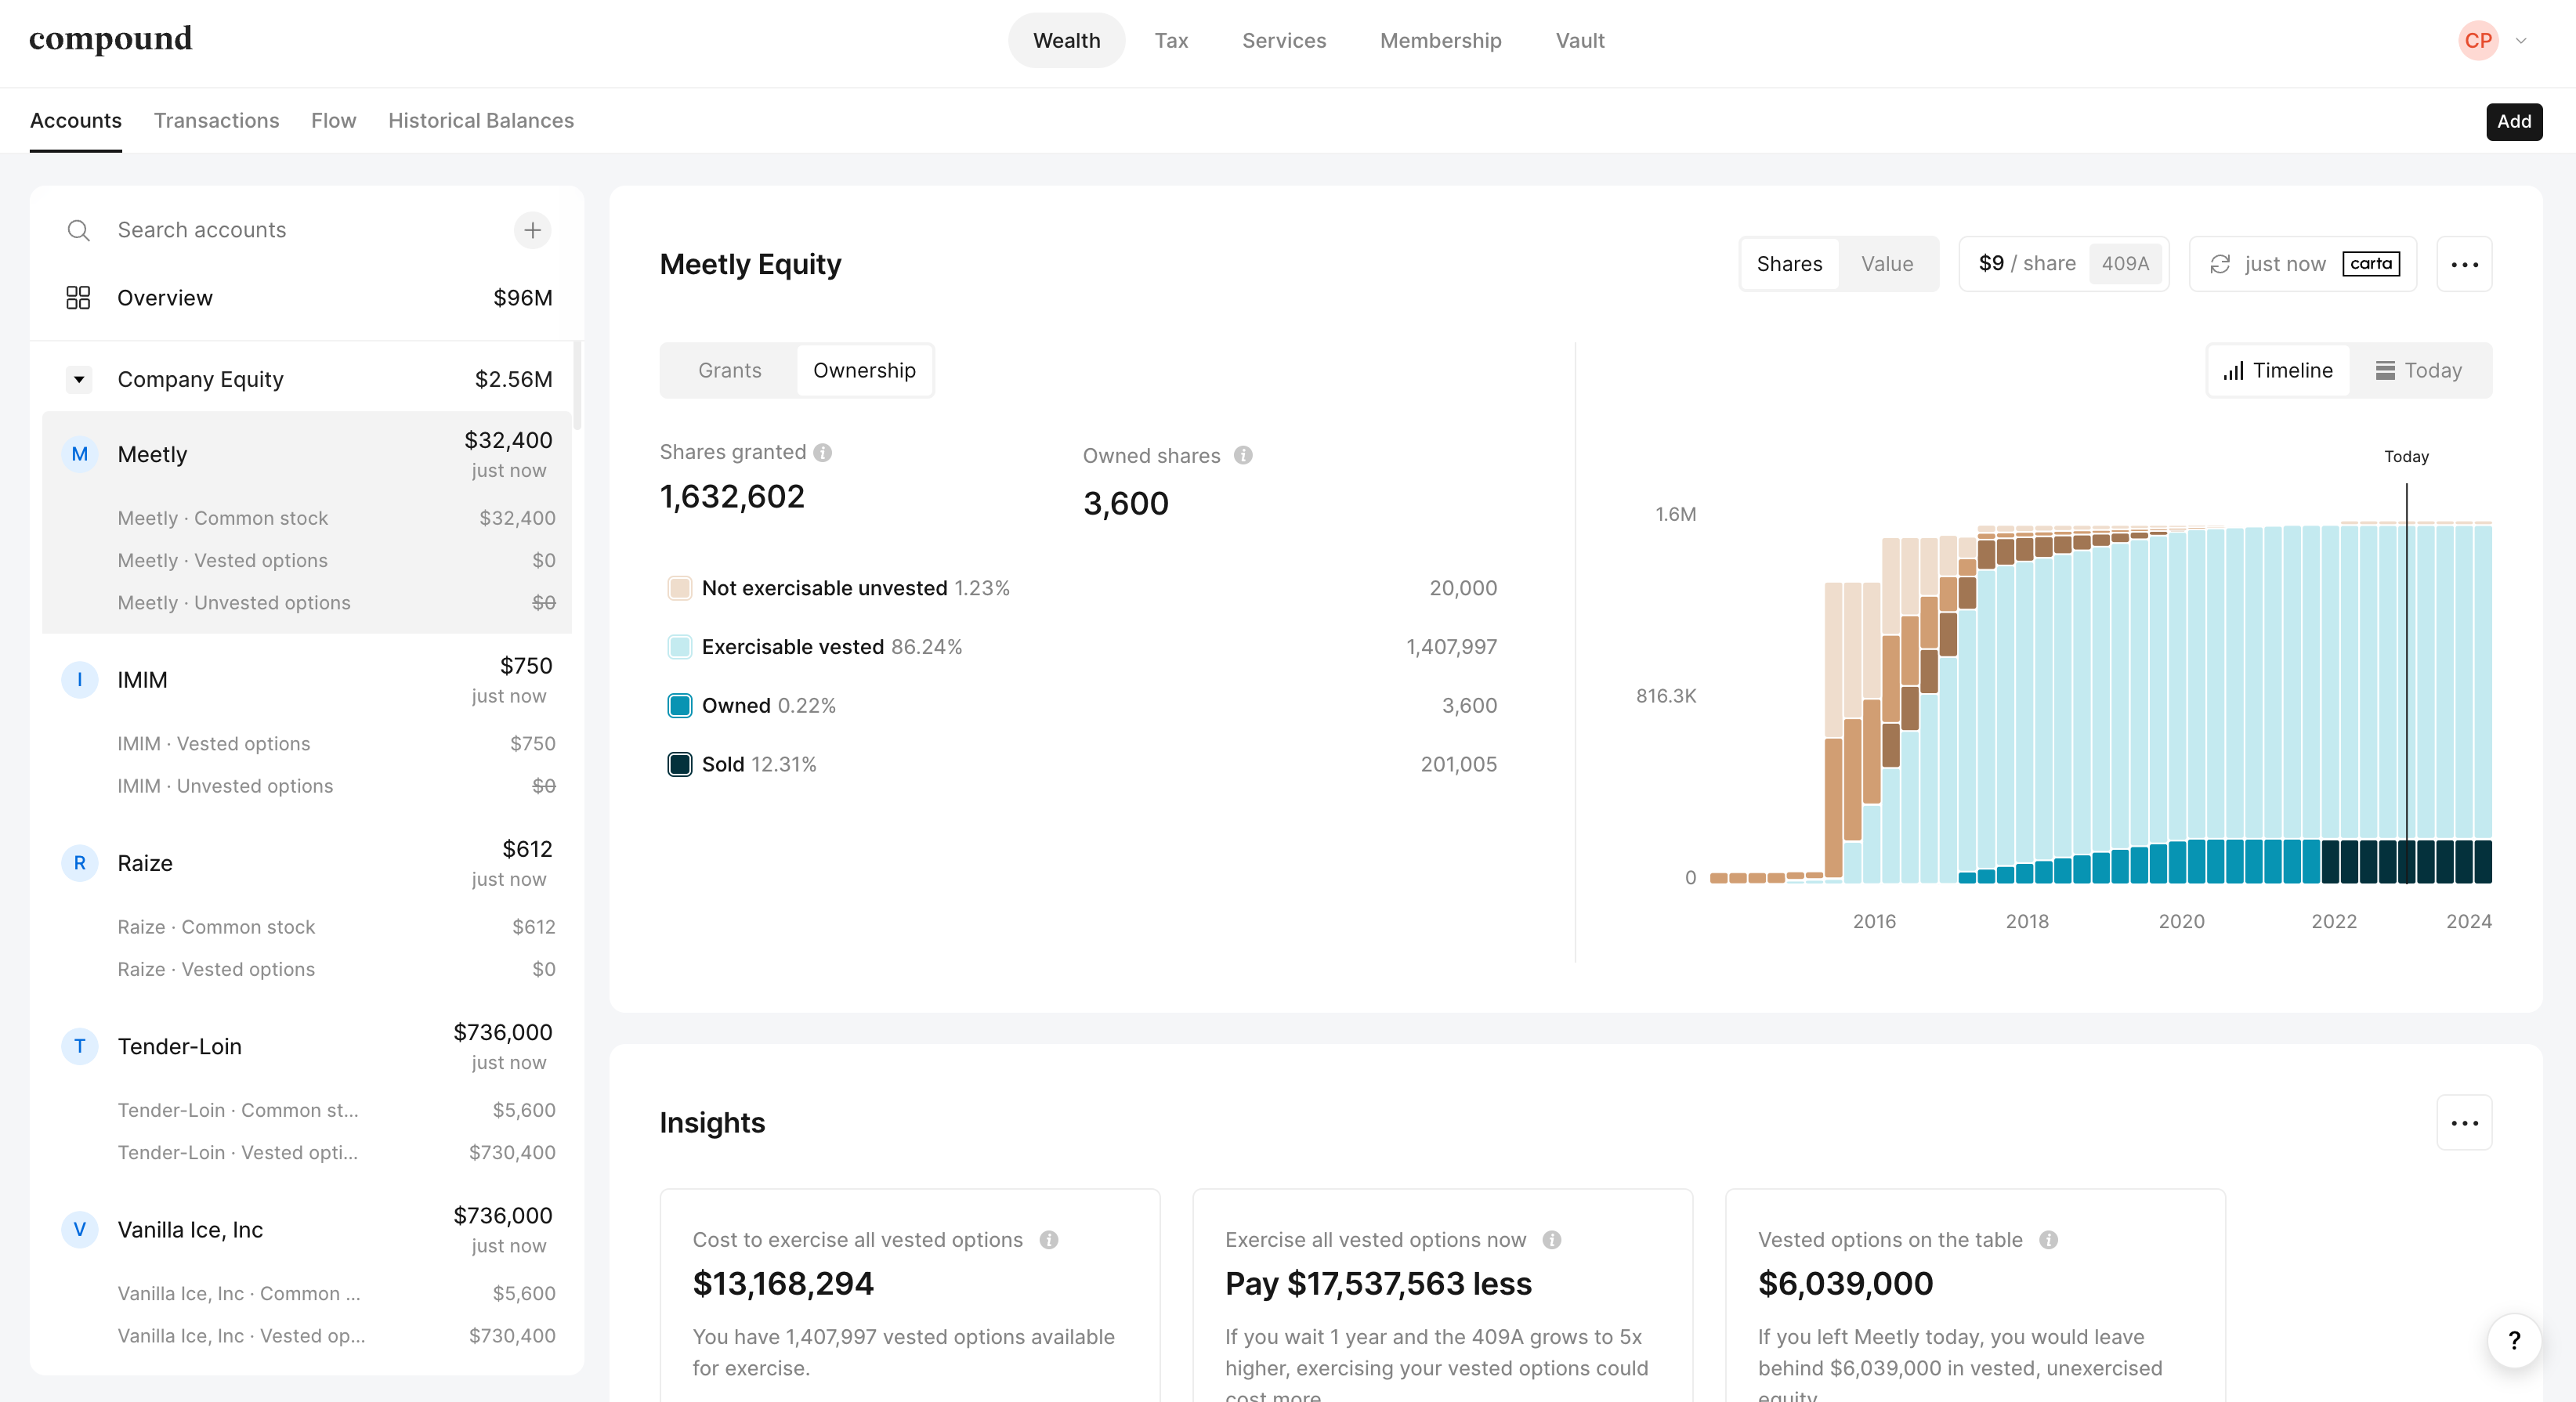The height and width of the screenshot is (1402, 2576).
Task: Click the compound logo
Action: coord(110,40)
